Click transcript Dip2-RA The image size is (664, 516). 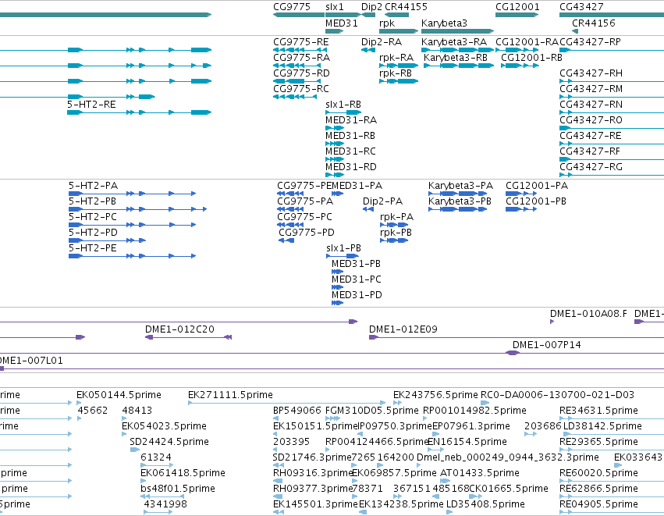381,42
